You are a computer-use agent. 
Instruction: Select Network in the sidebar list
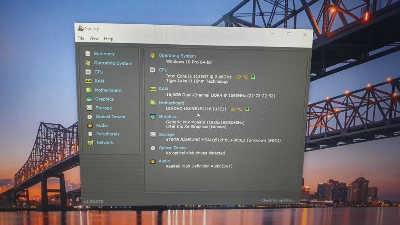click(x=105, y=142)
